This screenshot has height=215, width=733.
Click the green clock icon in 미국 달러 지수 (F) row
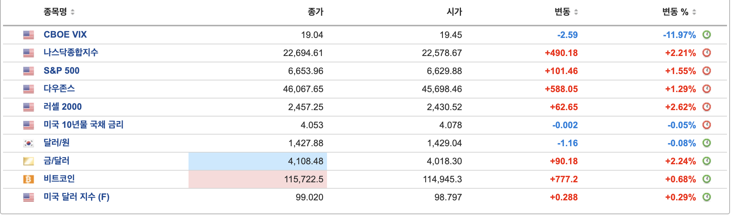[x=707, y=197]
